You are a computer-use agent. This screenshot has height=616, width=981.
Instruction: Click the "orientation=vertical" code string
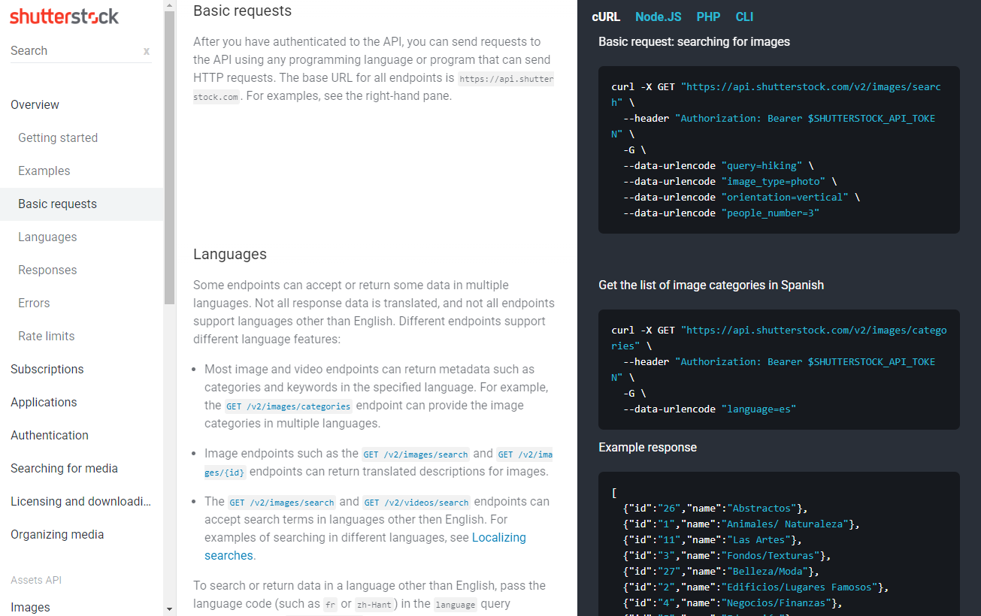(x=785, y=197)
